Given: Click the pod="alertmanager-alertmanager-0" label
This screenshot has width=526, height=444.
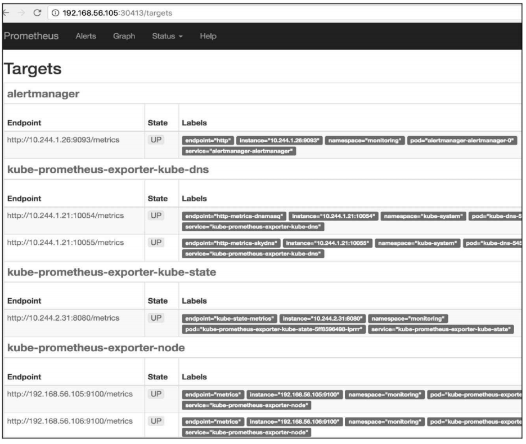Looking at the screenshot, I should (462, 141).
